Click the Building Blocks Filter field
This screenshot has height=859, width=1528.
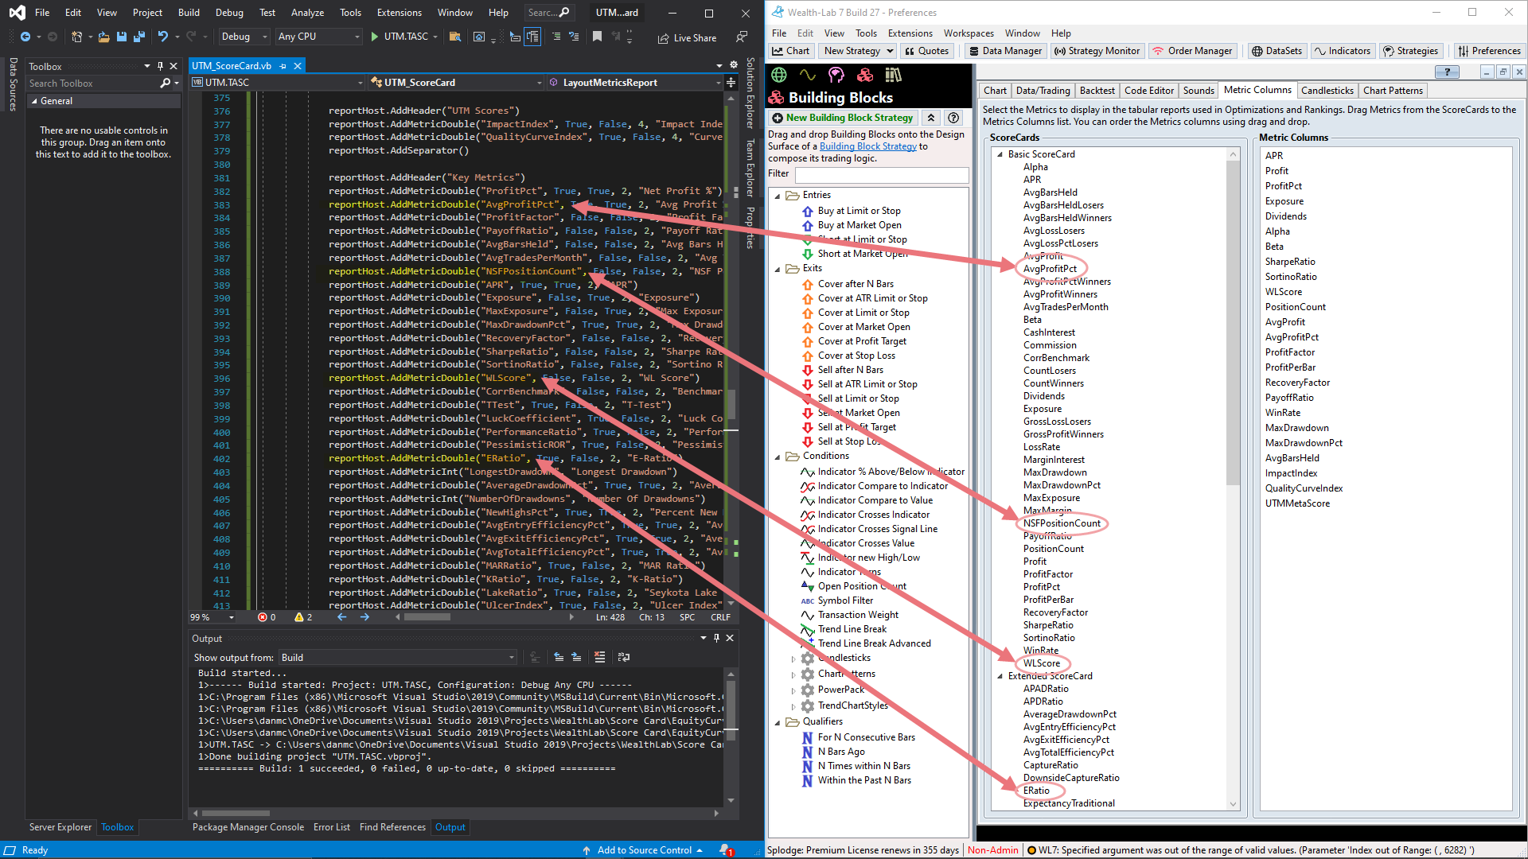[x=881, y=174]
